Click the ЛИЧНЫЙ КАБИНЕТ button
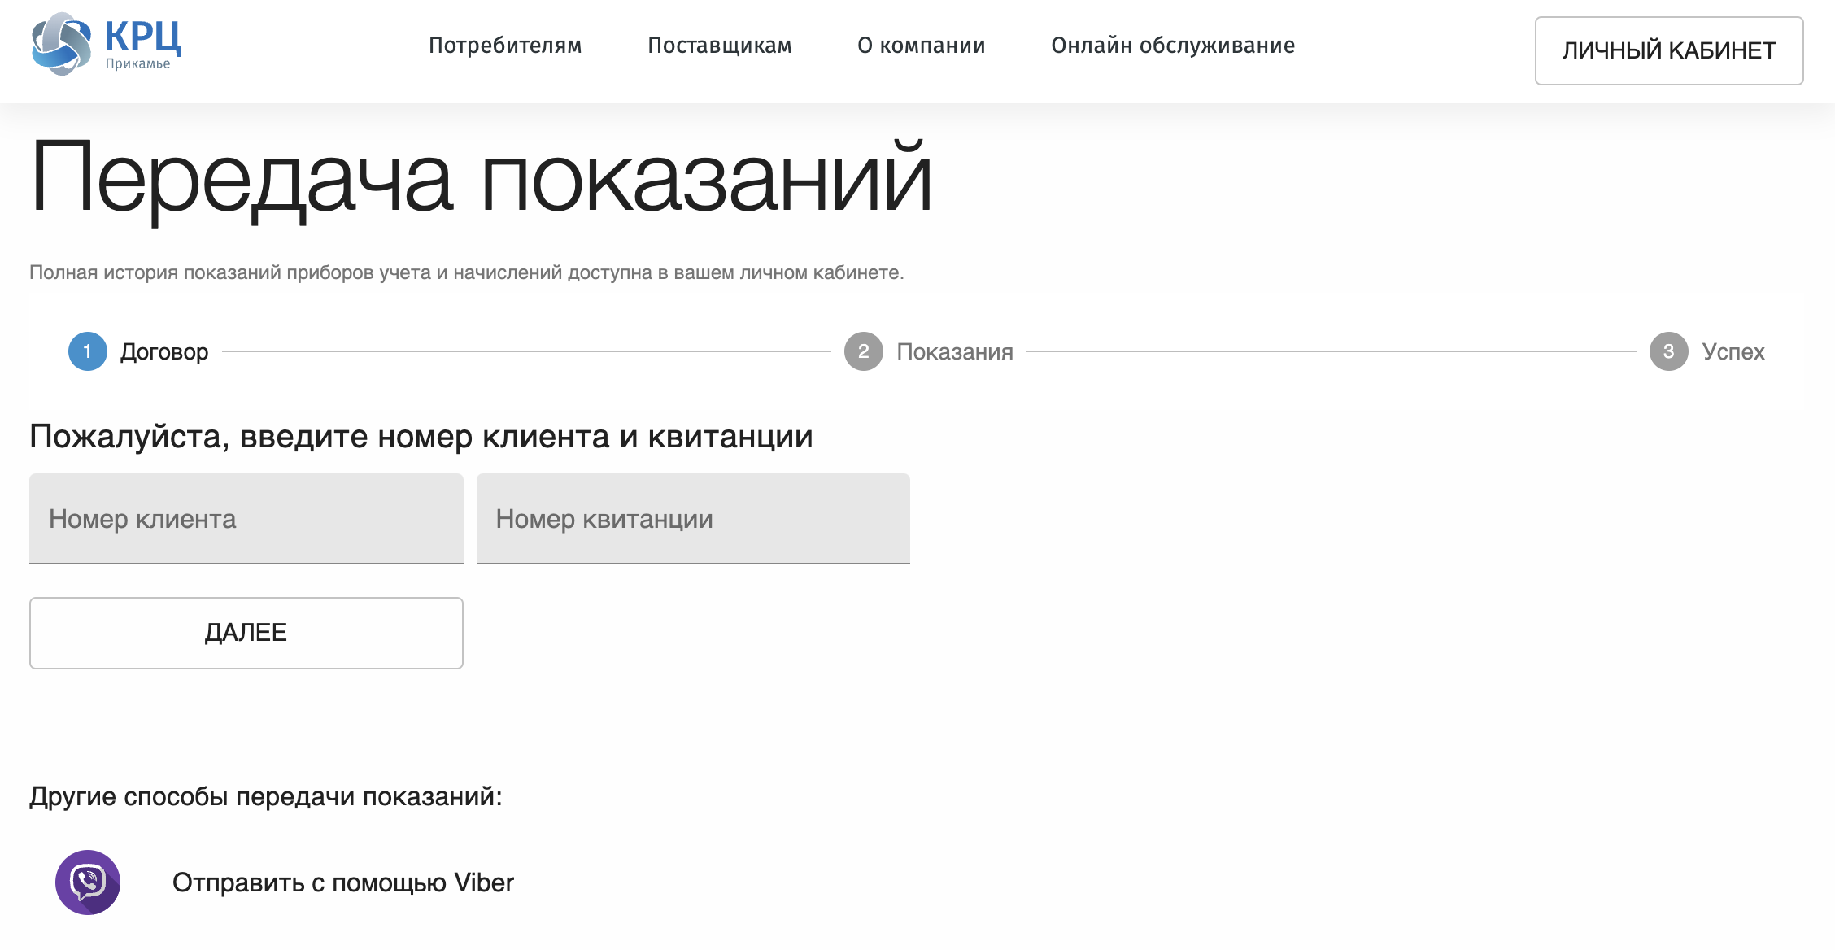The width and height of the screenshot is (1835, 950). point(1669,50)
